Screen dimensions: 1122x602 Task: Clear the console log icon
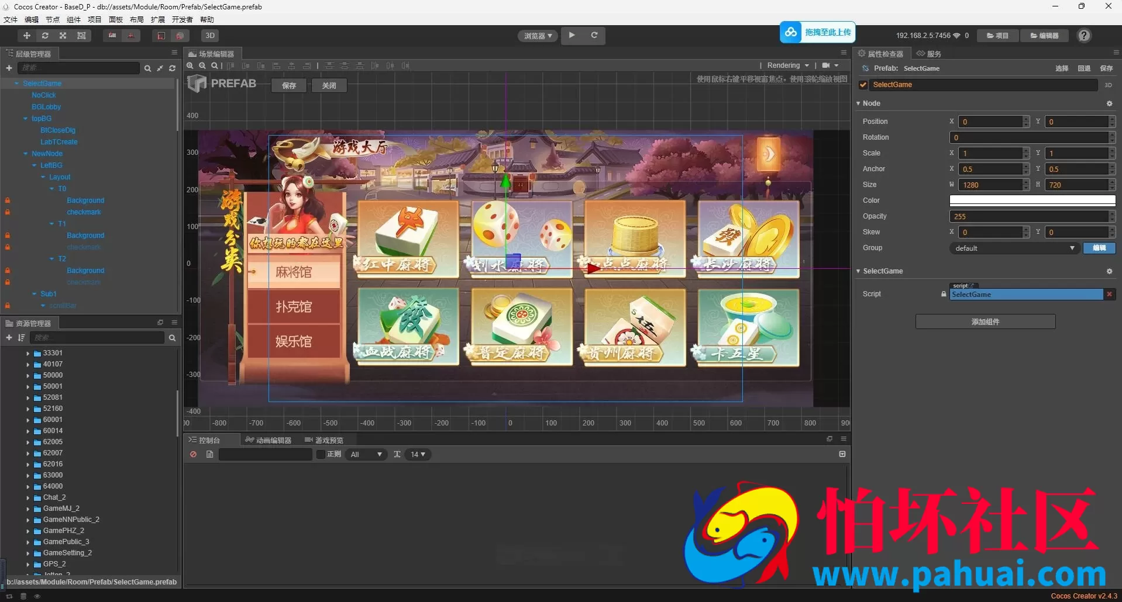point(193,454)
